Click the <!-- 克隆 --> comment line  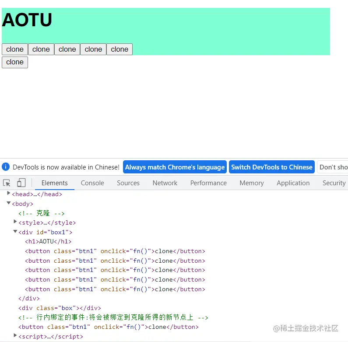[42, 213]
